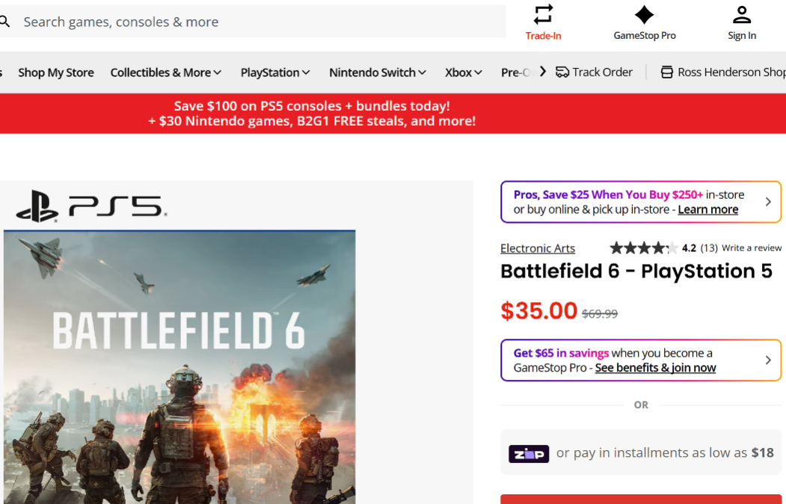Click See benefits & join now link

pos(655,368)
